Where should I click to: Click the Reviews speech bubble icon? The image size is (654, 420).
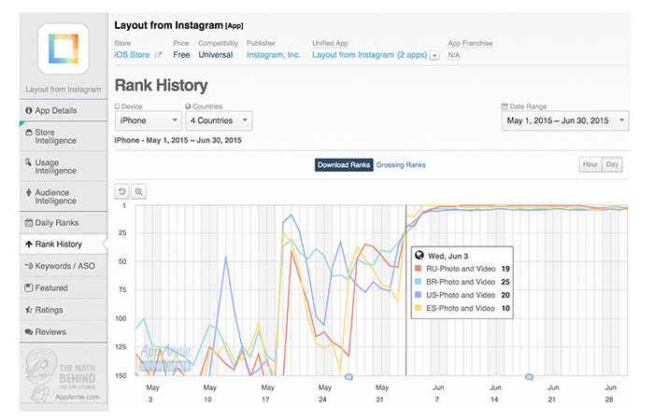click(28, 331)
